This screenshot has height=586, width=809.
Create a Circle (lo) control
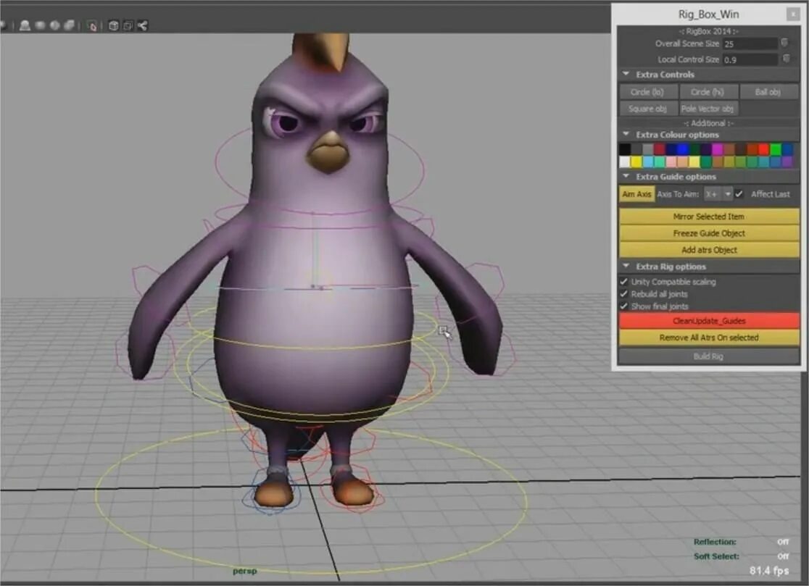point(648,92)
